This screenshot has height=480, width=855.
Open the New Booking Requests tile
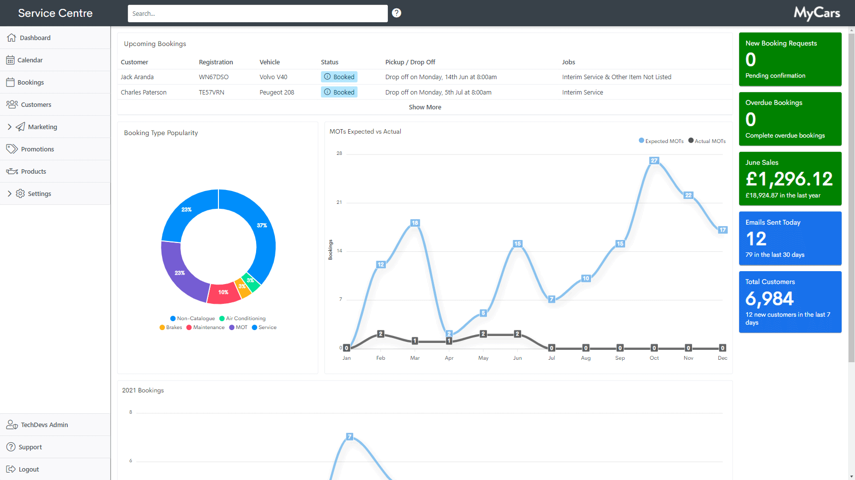click(790, 59)
